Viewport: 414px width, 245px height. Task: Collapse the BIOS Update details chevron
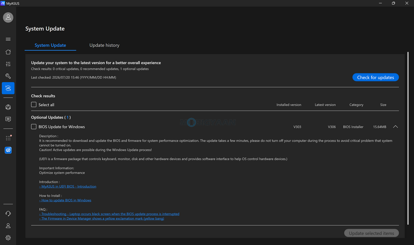click(x=395, y=127)
